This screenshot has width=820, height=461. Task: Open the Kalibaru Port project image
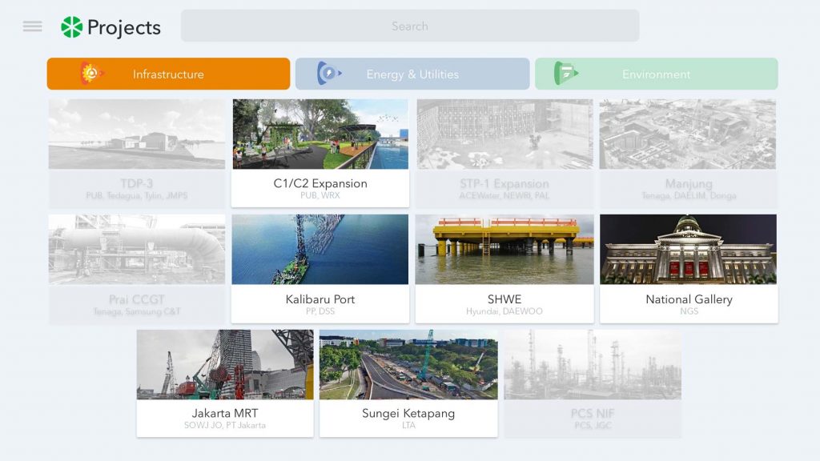point(320,250)
